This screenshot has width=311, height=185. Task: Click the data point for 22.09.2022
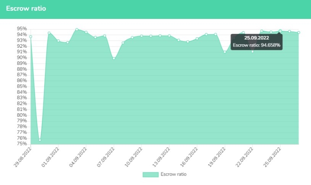point(252,51)
